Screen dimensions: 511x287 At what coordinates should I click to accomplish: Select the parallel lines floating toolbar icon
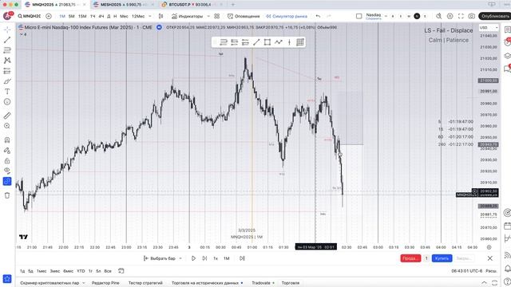point(223,42)
